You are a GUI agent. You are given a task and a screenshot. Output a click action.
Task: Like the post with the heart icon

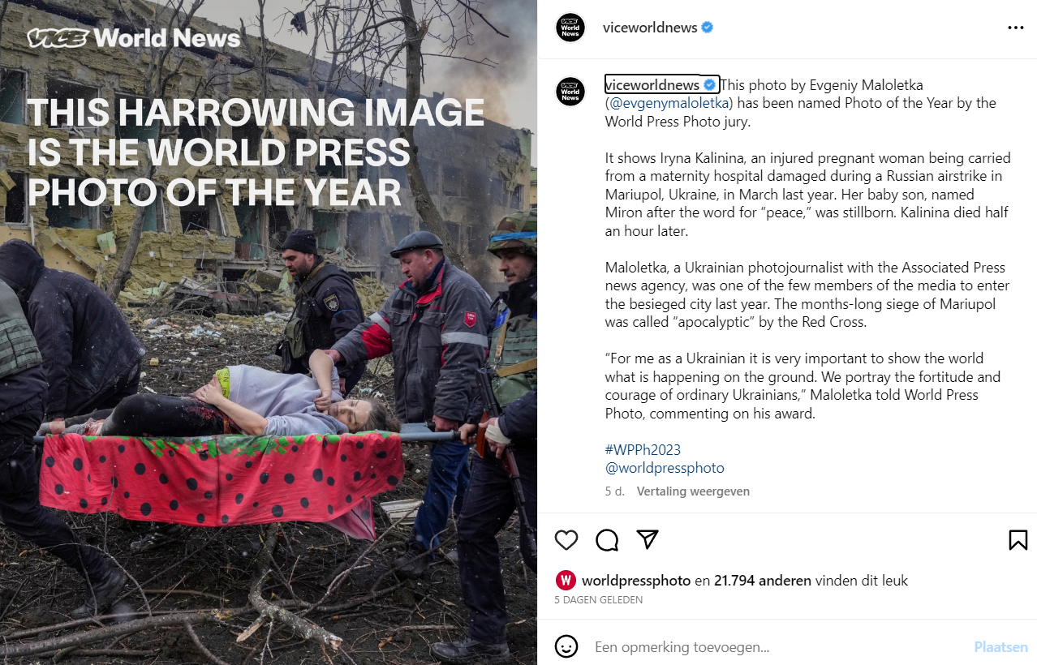[x=566, y=540]
